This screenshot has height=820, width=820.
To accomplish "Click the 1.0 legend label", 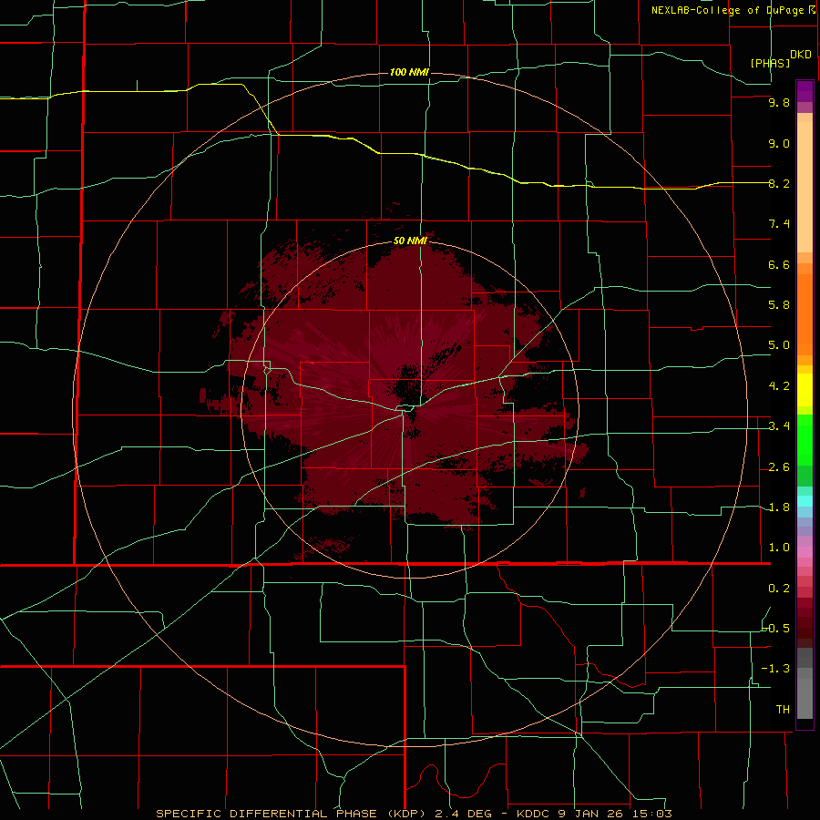I will tap(779, 548).
